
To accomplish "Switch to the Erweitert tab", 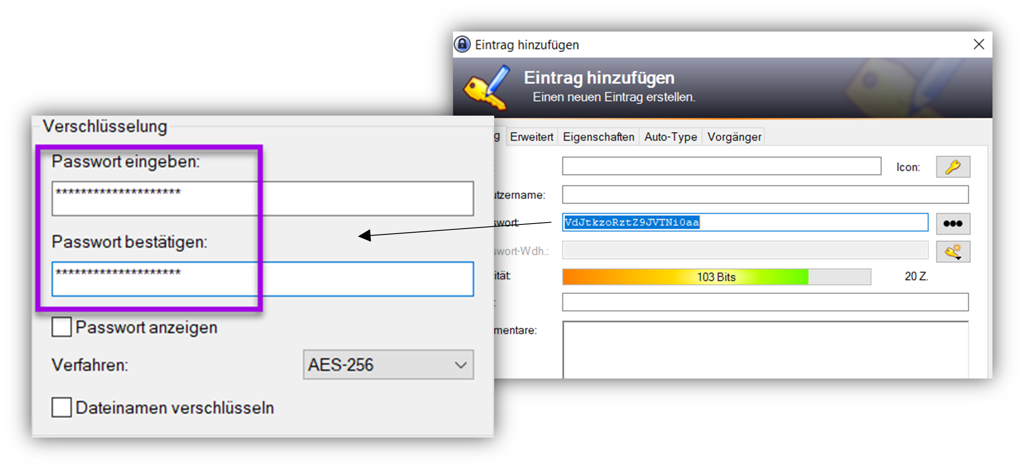I will pyautogui.click(x=531, y=137).
